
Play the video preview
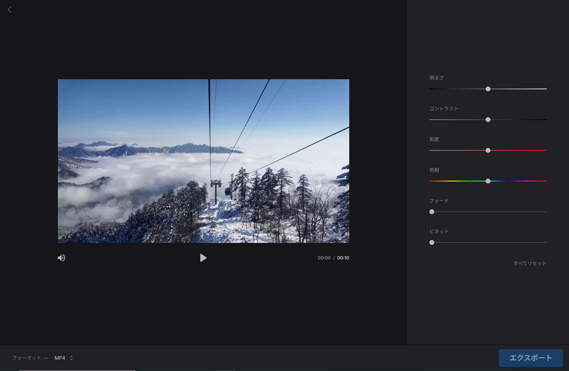[203, 258]
